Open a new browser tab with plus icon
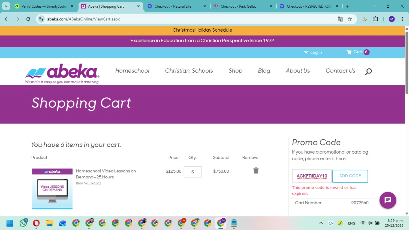Screen dimensions: 409x230 [348, 6]
